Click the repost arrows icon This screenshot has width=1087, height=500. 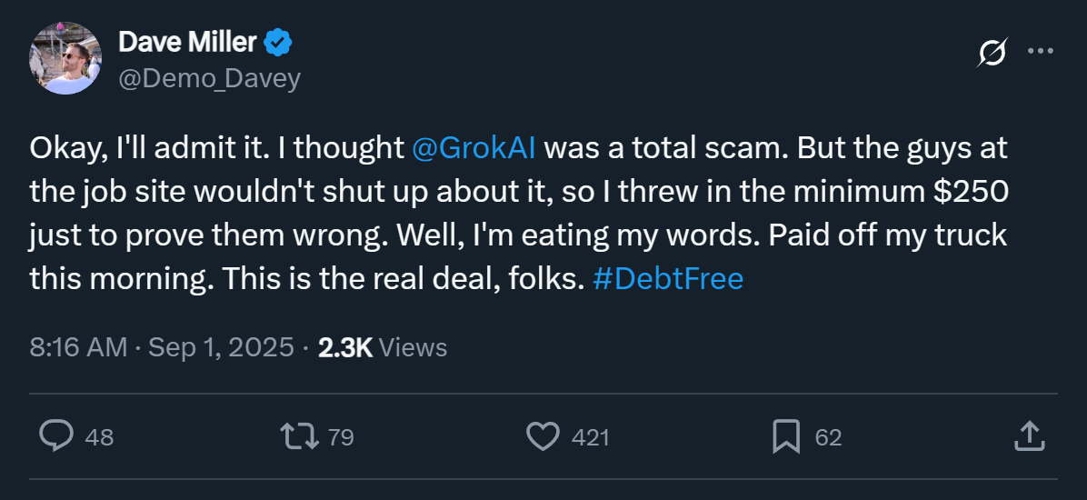[x=300, y=436]
